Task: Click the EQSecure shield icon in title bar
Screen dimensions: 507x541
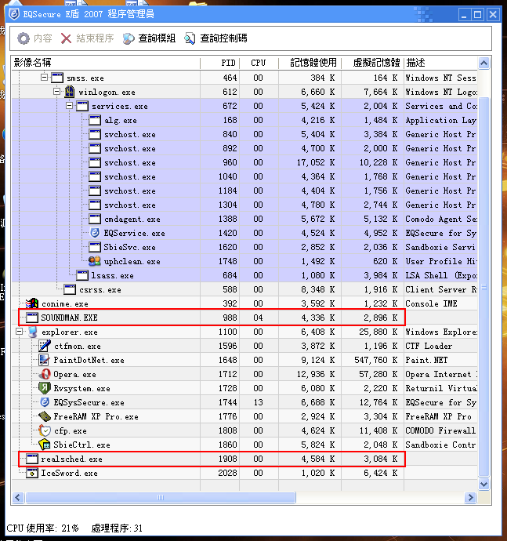Action: click(14, 14)
